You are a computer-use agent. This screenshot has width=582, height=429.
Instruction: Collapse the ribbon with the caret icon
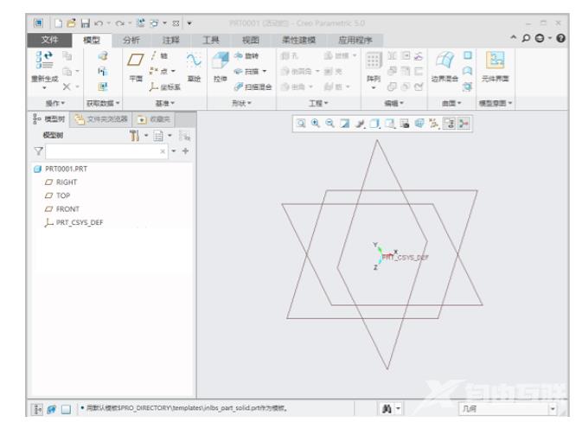tap(514, 37)
